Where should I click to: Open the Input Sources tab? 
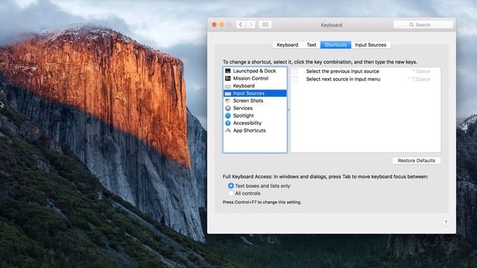[370, 45]
